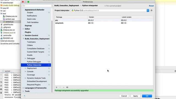Screen dimensions: 176x99
Task: Select Scopes in settings tree
Action: (x=30, y=12)
